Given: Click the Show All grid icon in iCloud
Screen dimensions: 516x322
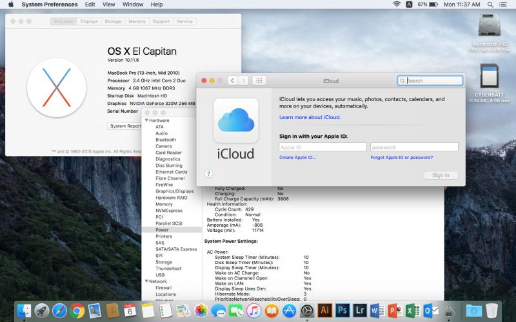Looking at the screenshot, I should pyautogui.click(x=259, y=80).
